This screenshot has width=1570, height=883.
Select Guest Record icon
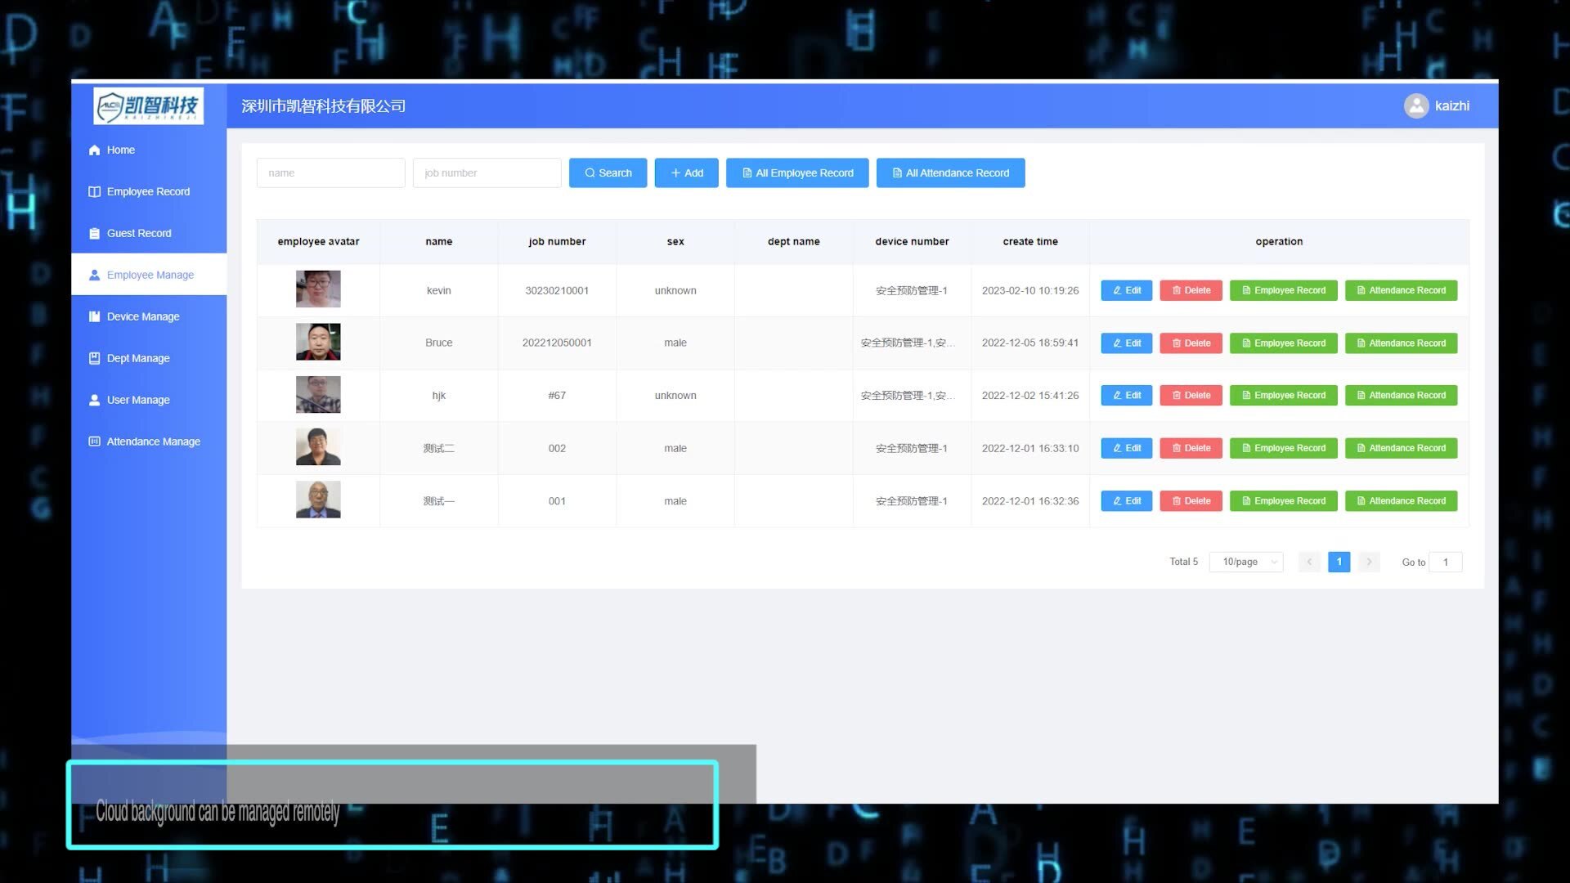pyautogui.click(x=94, y=233)
